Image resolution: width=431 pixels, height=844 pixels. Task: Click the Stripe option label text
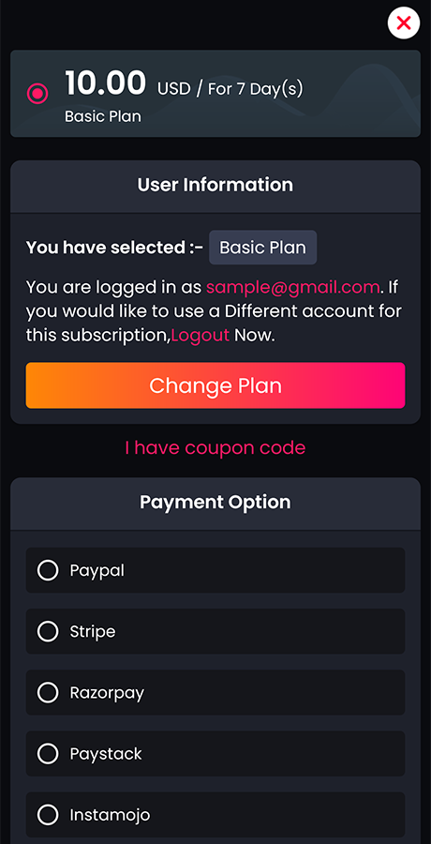(x=93, y=631)
